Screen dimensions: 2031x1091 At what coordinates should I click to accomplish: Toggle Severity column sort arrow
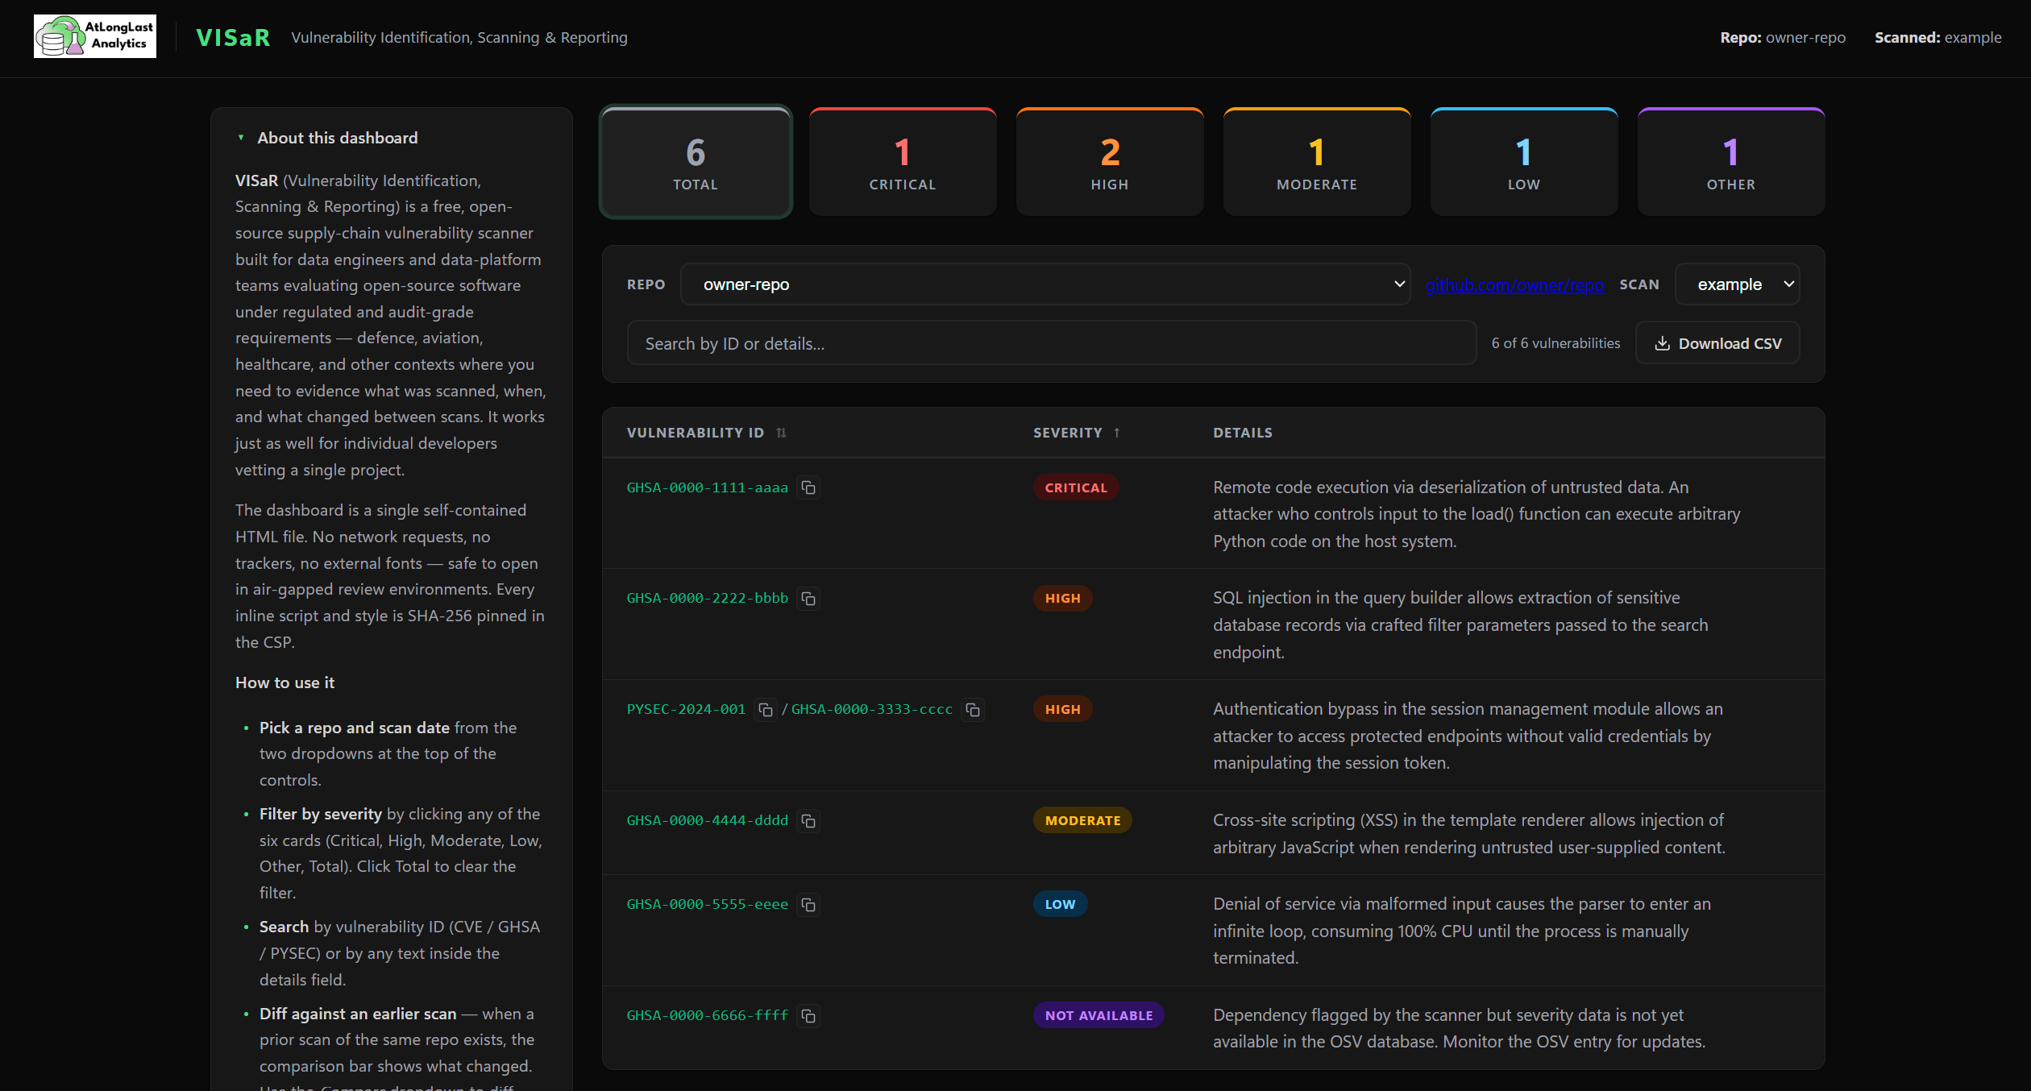(1117, 433)
